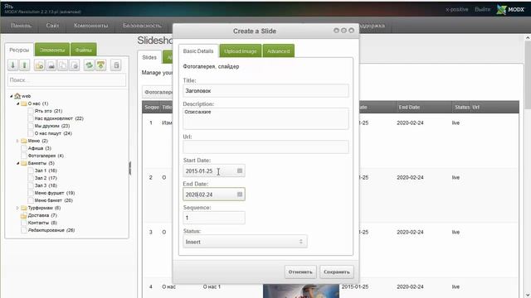531x298 pixels.
Task: Open the Безопасность menu
Action: [x=142, y=26]
